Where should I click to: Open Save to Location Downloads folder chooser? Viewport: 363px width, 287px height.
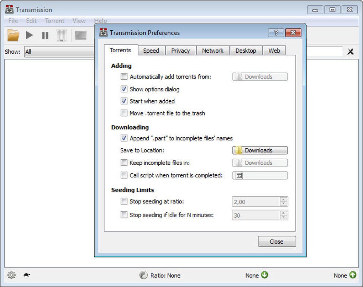[x=260, y=150]
